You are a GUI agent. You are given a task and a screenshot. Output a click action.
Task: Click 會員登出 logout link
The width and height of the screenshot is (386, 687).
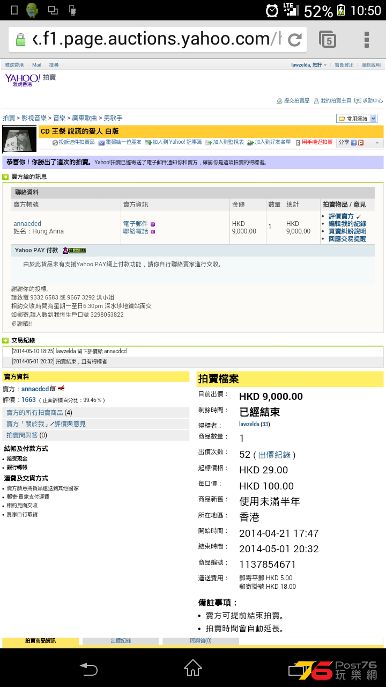point(344,65)
